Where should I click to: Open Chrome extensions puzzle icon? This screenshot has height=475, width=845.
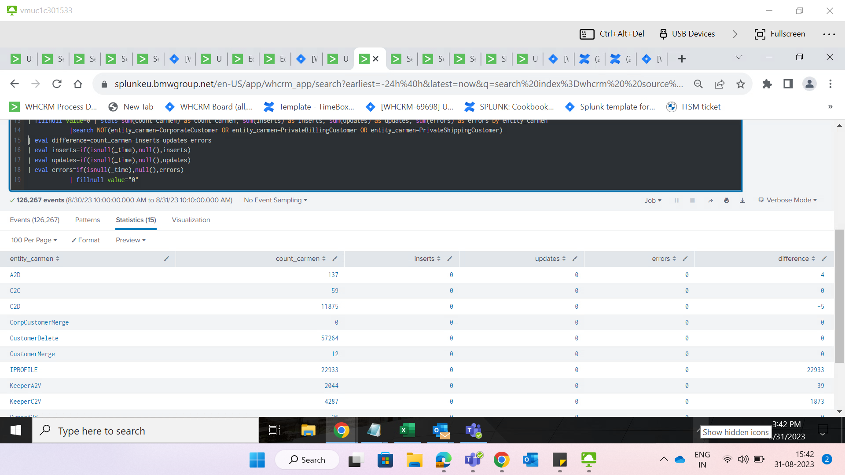(x=767, y=84)
